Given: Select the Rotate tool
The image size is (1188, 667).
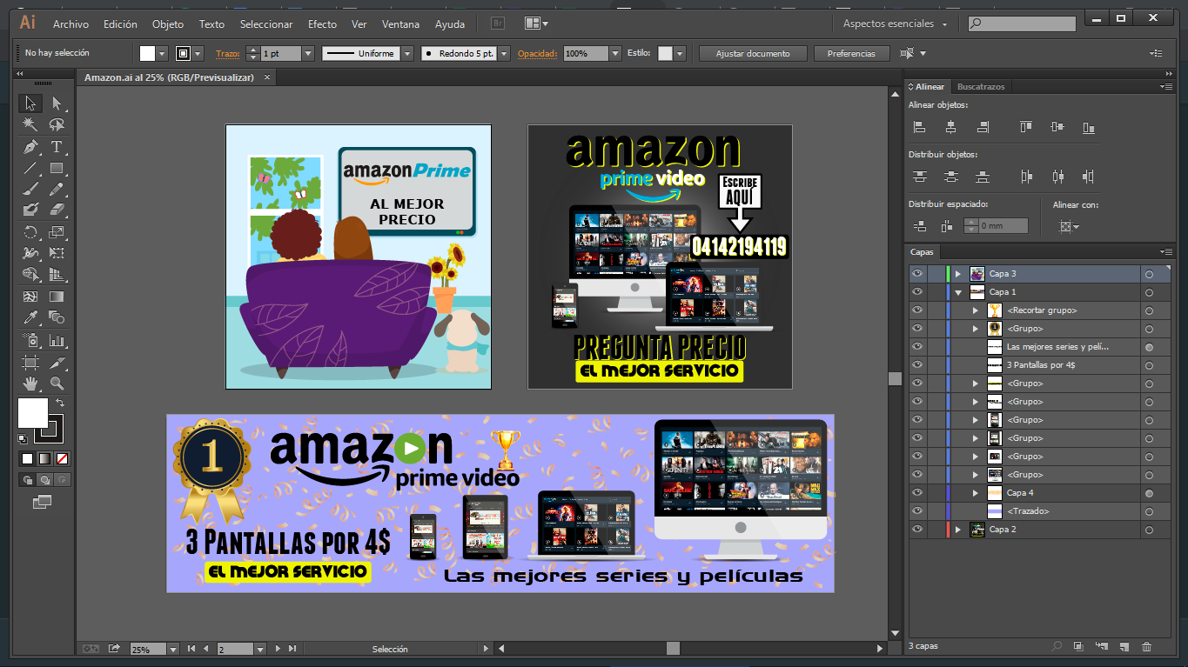Looking at the screenshot, I should (x=30, y=232).
